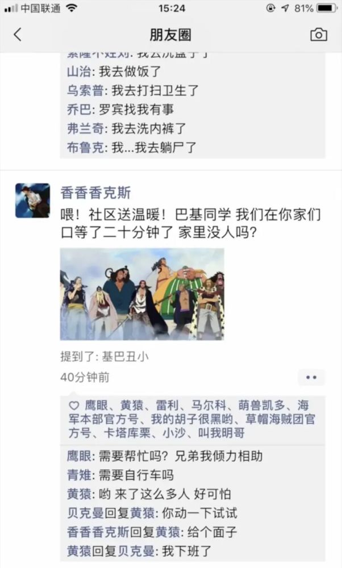Reply to 青雉's bicycle comment
Viewport: 342px width, 568px height.
[x=120, y=475]
